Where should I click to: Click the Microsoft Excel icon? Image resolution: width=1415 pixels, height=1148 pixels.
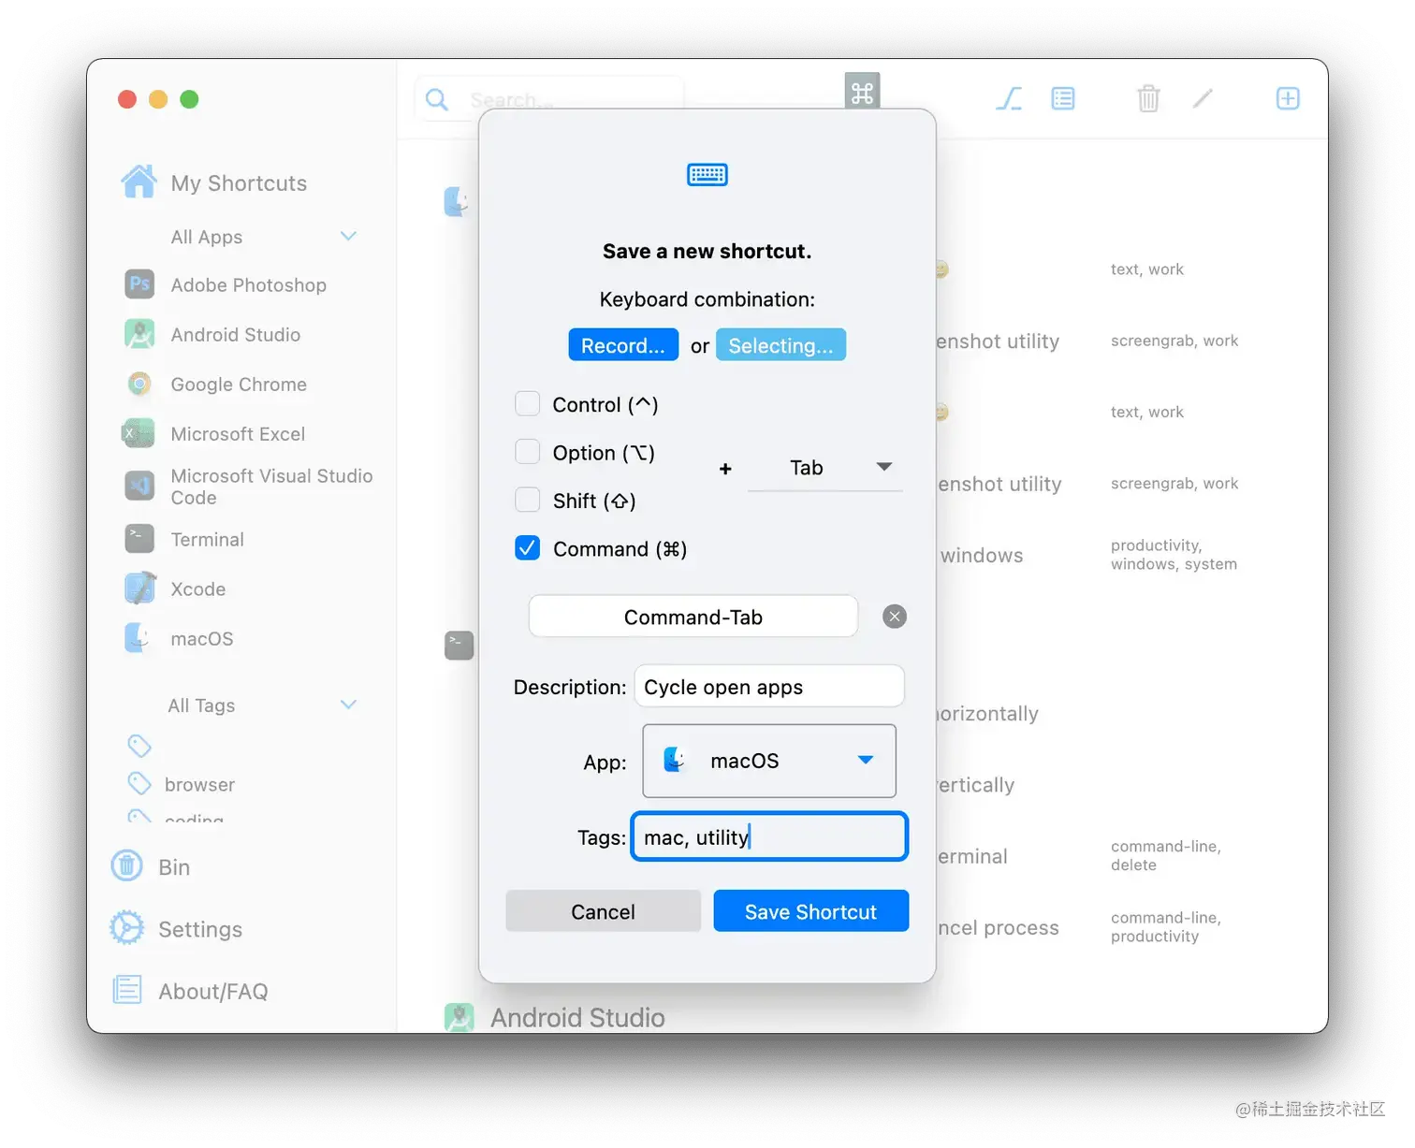[139, 433]
